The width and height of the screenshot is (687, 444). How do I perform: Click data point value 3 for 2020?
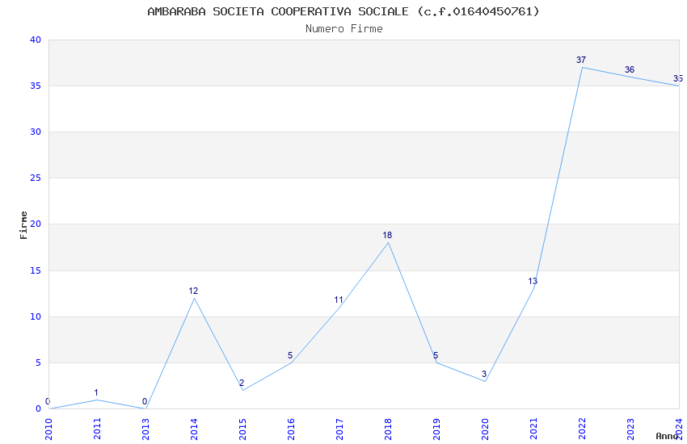click(x=484, y=374)
